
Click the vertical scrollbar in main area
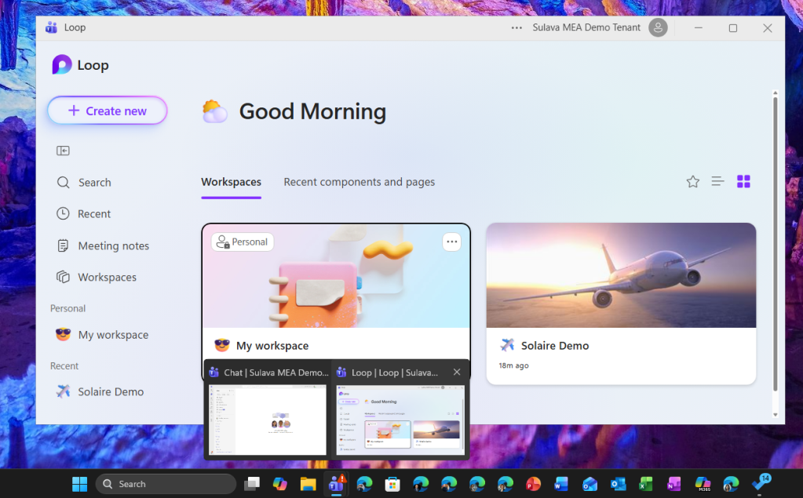pyautogui.click(x=775, y=235)
